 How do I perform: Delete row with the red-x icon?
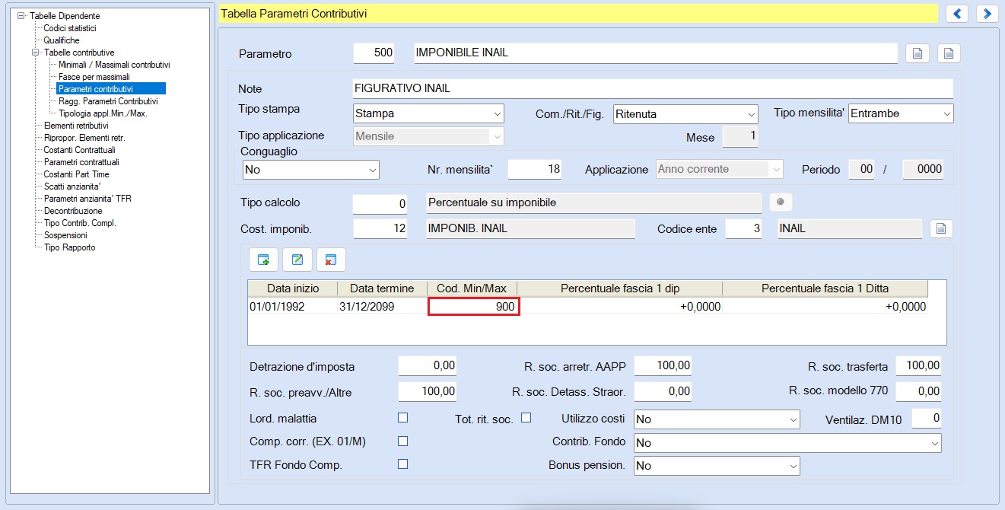[x=331, y=260]
